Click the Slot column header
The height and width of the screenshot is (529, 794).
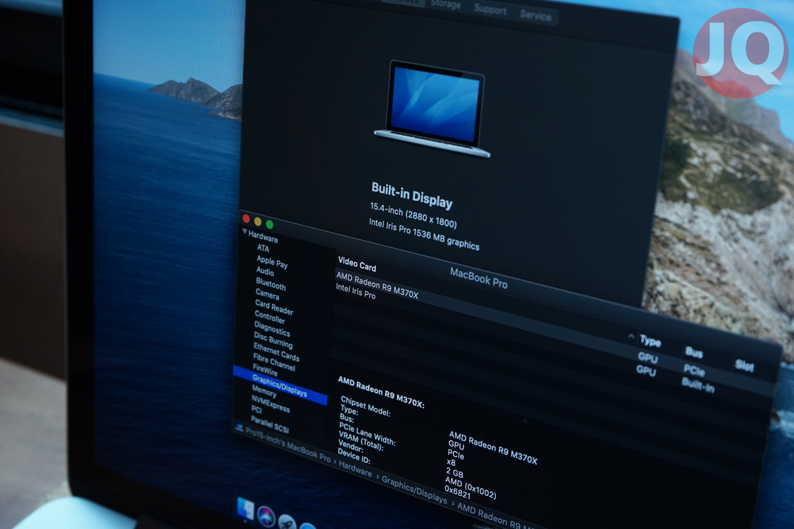(744, 366)
